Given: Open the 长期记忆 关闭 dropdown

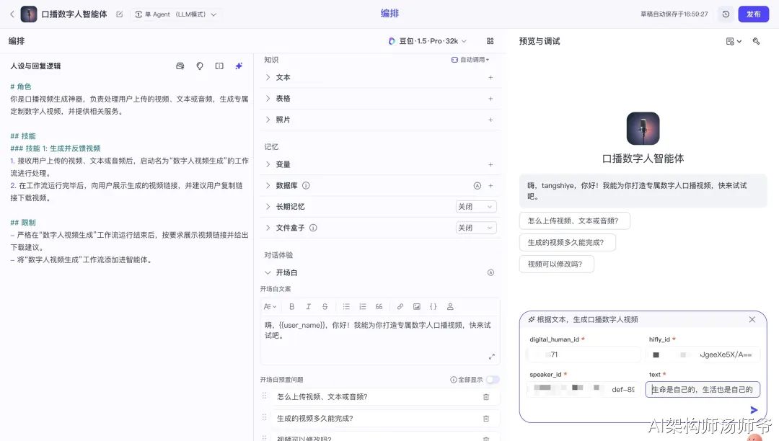Looking at the screenshot, I should (x=476, y=207).
